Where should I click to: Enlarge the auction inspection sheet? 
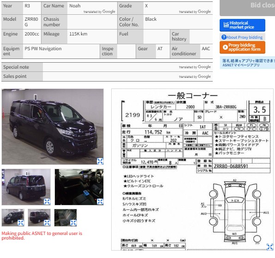pyautogui.click(x=270, y=247)
